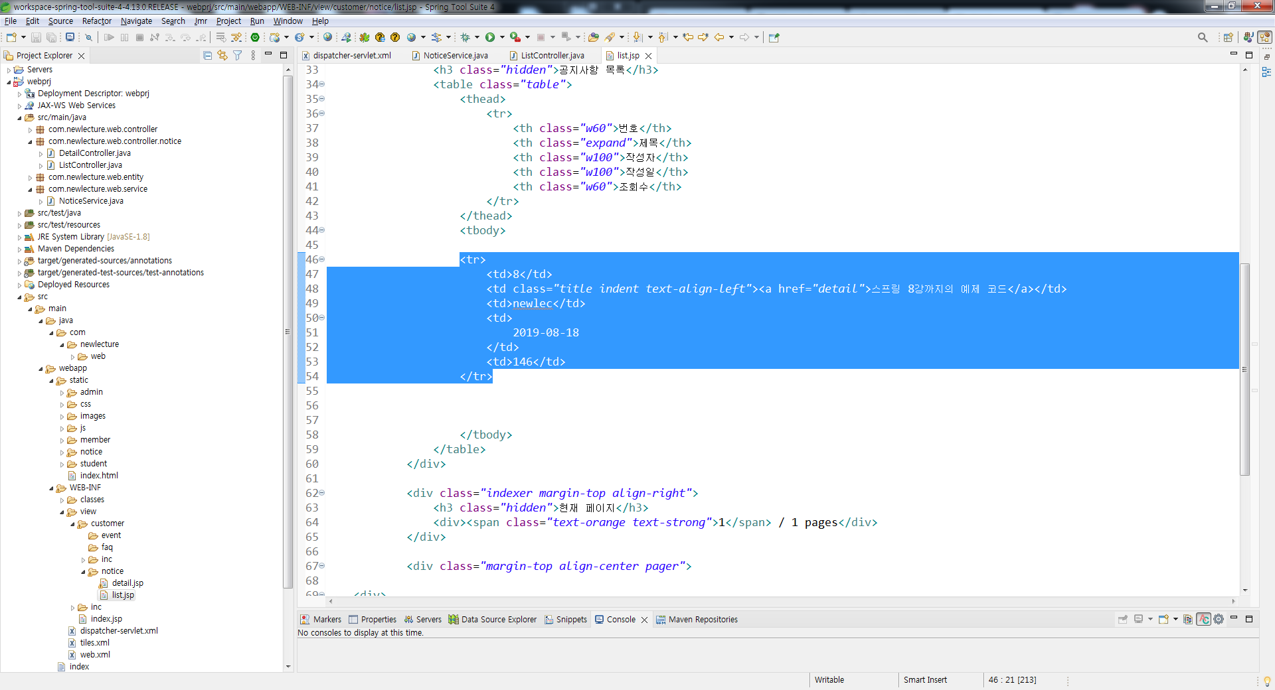Select web.xml in Project Explorer
This screenshot has height=690, width=1275.
pyautogui.click(x=95, y=655)
